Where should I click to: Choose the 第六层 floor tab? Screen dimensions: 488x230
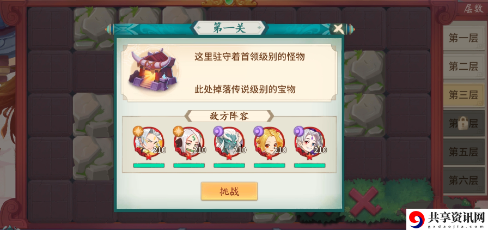pos(463,180)
